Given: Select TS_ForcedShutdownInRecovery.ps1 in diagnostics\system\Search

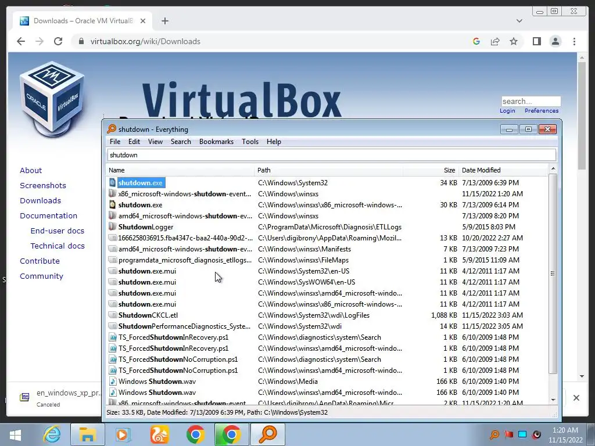Looking at the screenshot, I should point(173,337).
